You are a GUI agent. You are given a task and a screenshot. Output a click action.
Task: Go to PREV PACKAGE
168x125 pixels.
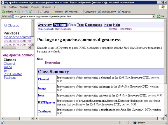click(x=46, y=29)
